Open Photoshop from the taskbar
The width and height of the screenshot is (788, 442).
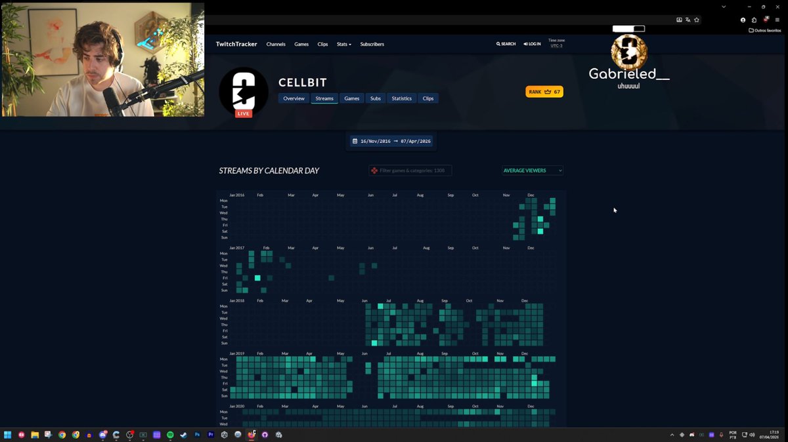point(197,435)
